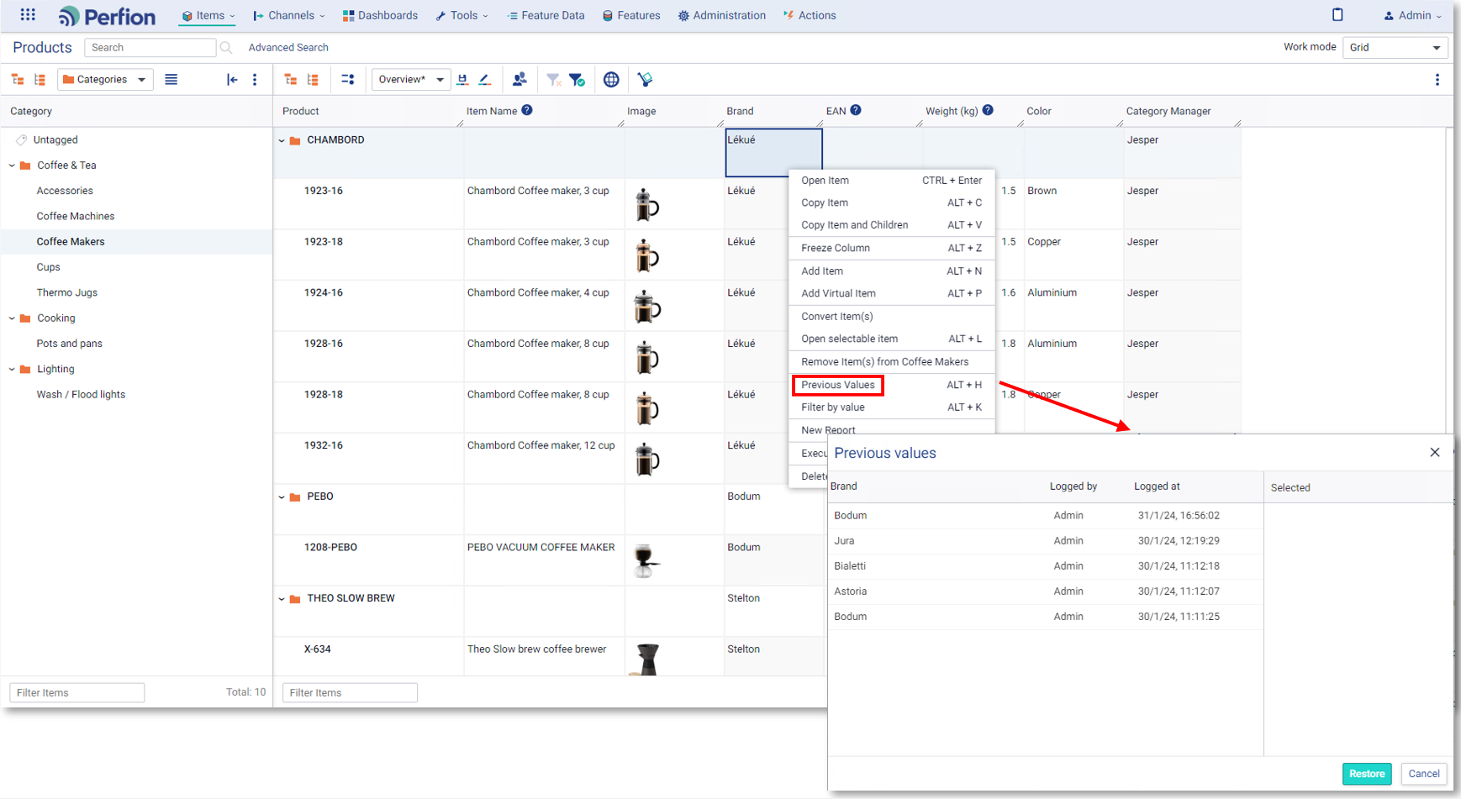The image size is (1461, 799).
Task: Collapse the CHAMBORD product group
Action: point(282,140)
